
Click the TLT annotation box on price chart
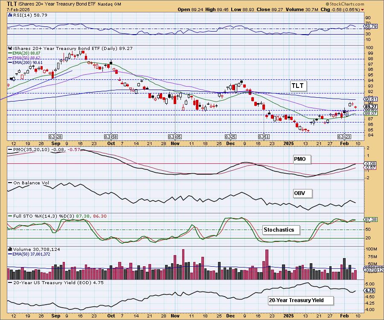(298, 86)
